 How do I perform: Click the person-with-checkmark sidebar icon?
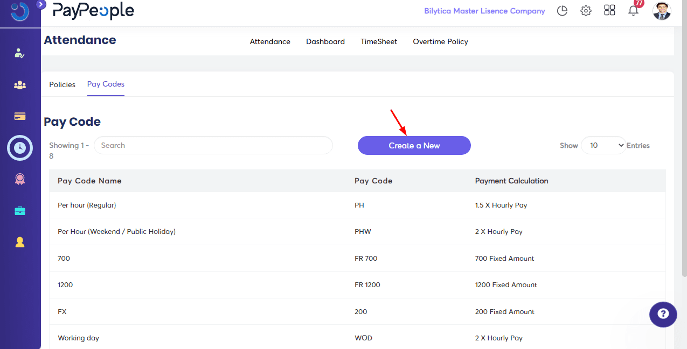(20, 53)
